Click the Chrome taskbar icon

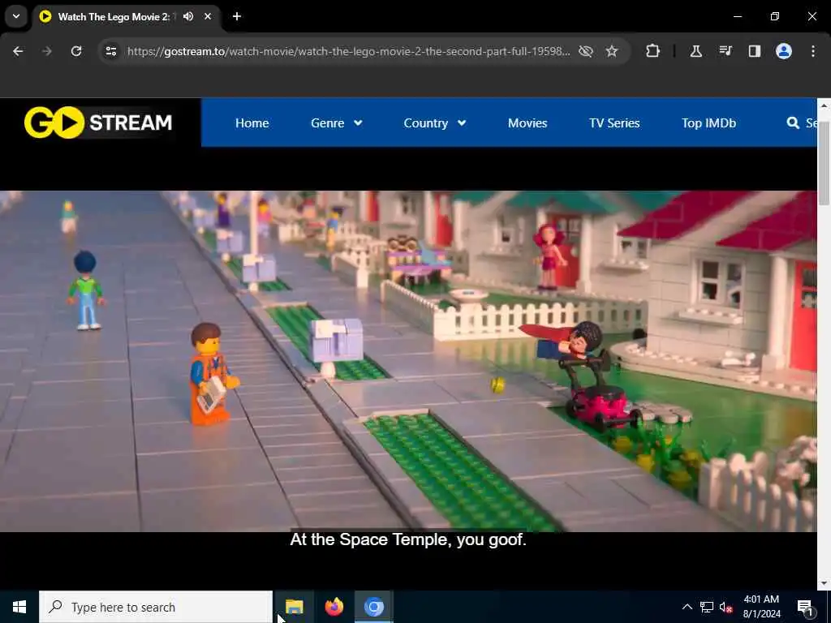pos(373,607)
